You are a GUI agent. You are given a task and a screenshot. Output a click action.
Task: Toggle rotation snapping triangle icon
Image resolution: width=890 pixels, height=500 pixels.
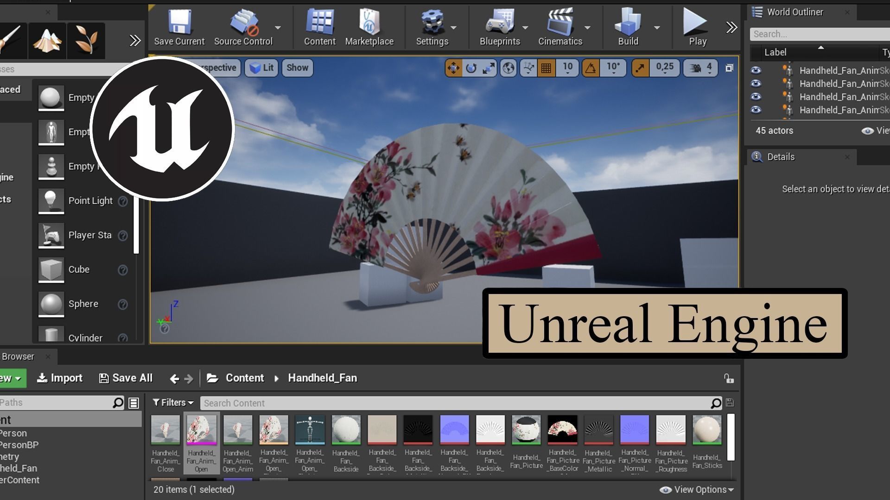pos(591,68)
